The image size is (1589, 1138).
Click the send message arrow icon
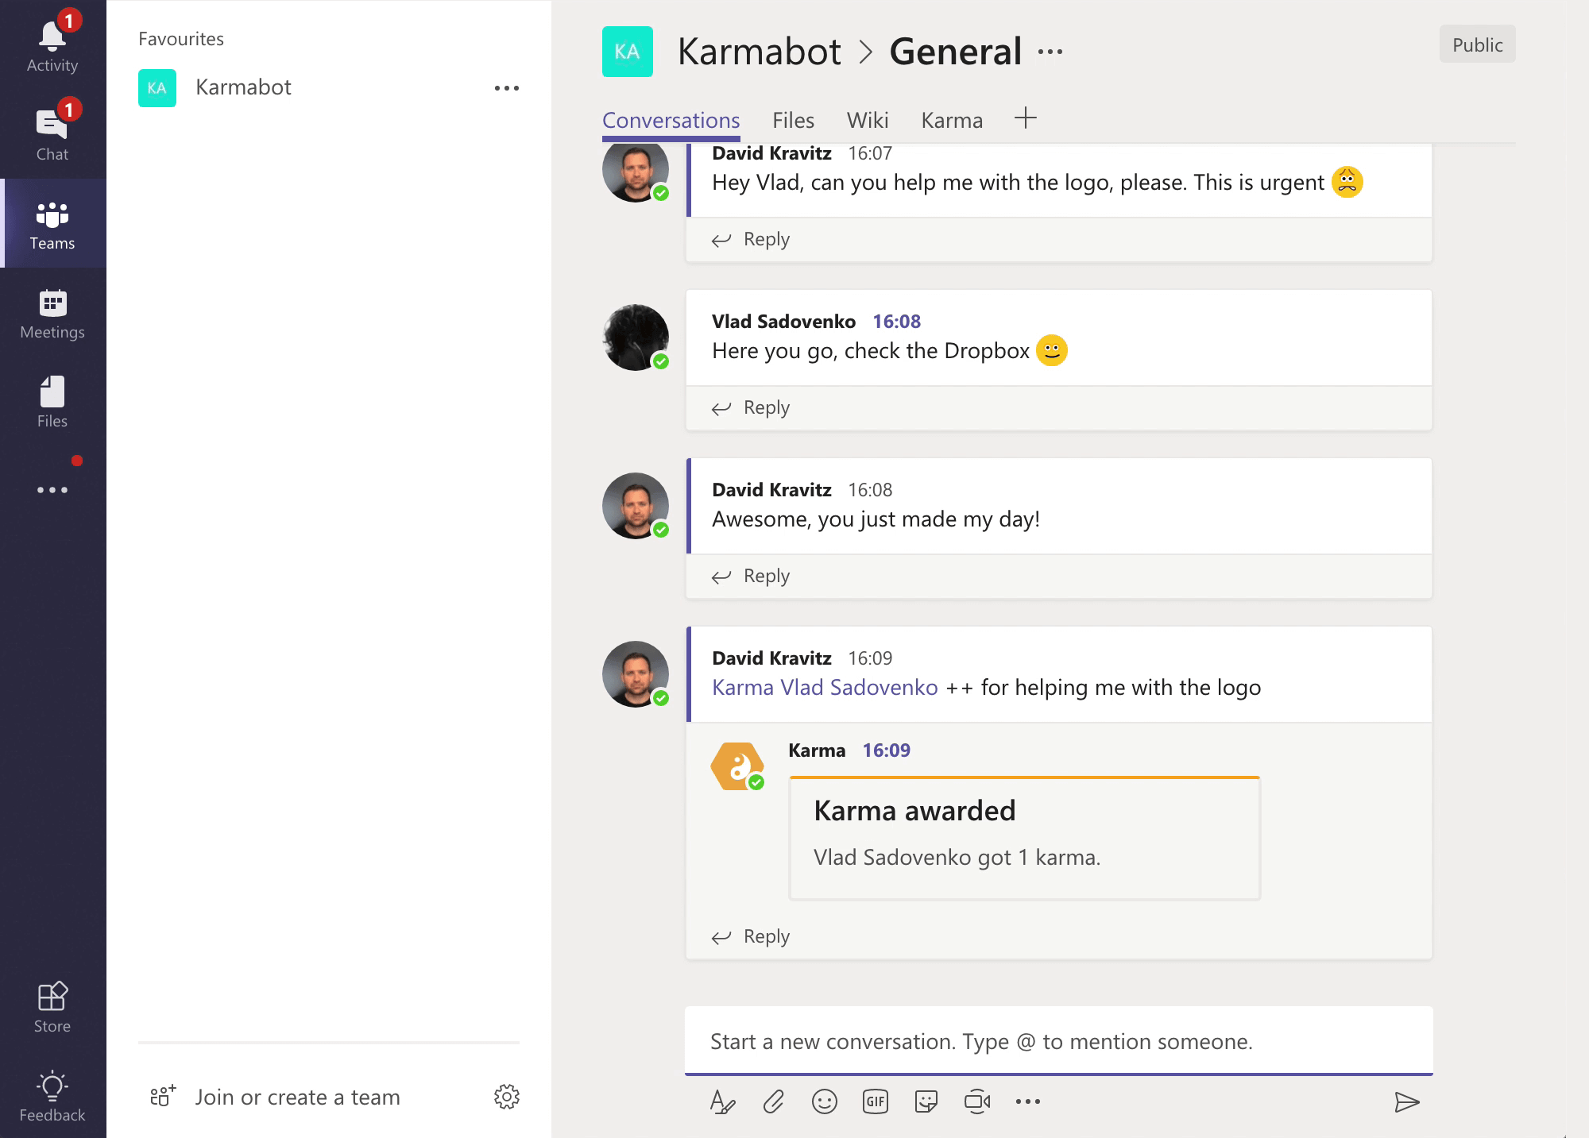tap(1408, 1101)
